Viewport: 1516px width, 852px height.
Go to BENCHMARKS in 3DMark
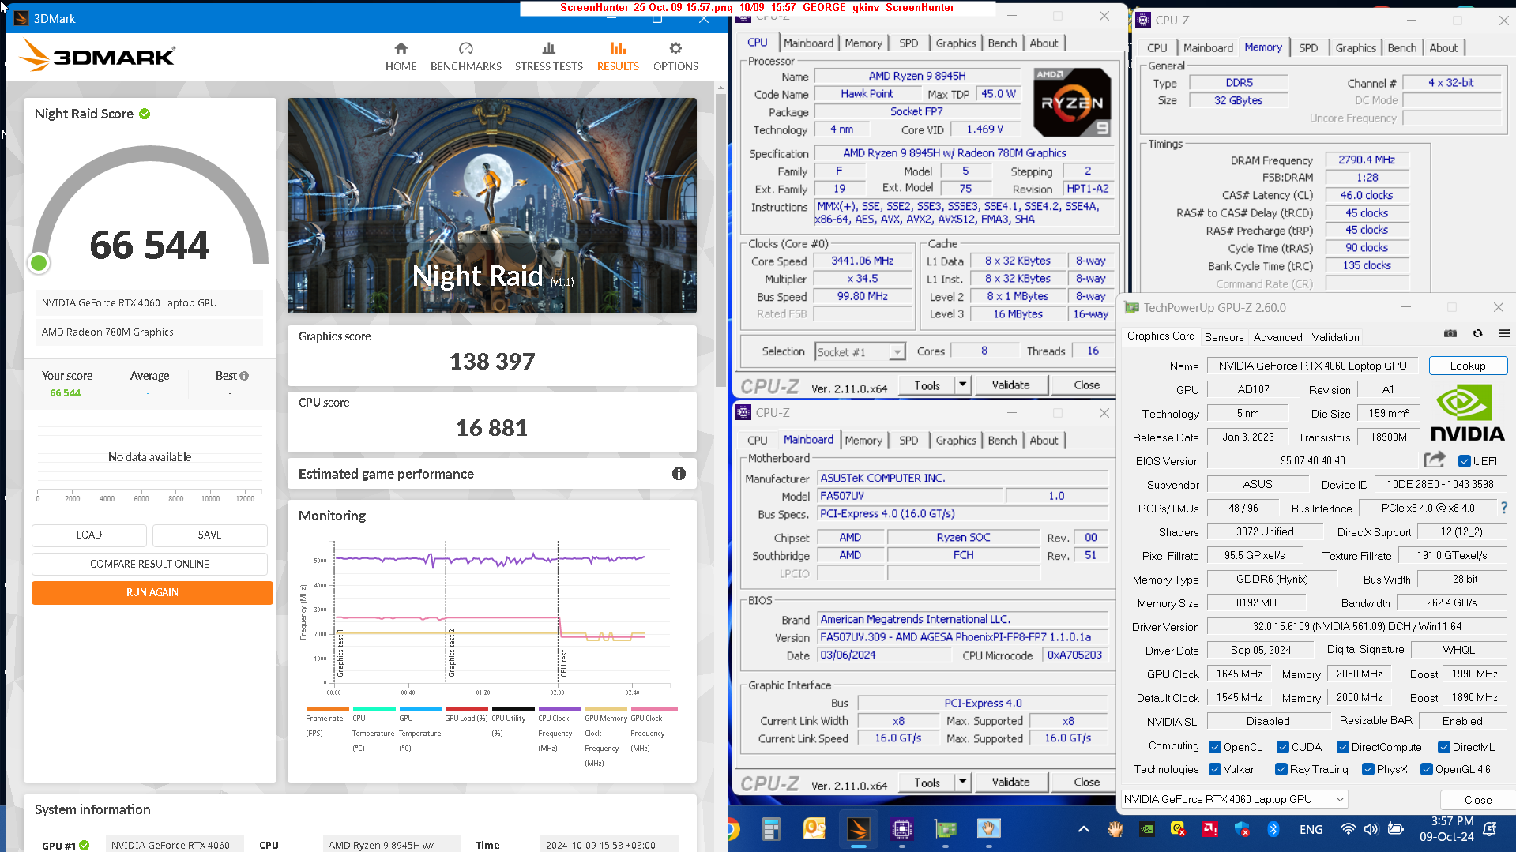point(465,57)
